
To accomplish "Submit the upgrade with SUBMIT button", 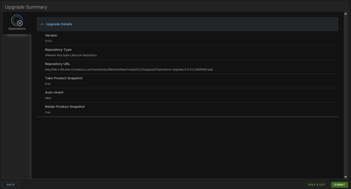I will 339,185.
